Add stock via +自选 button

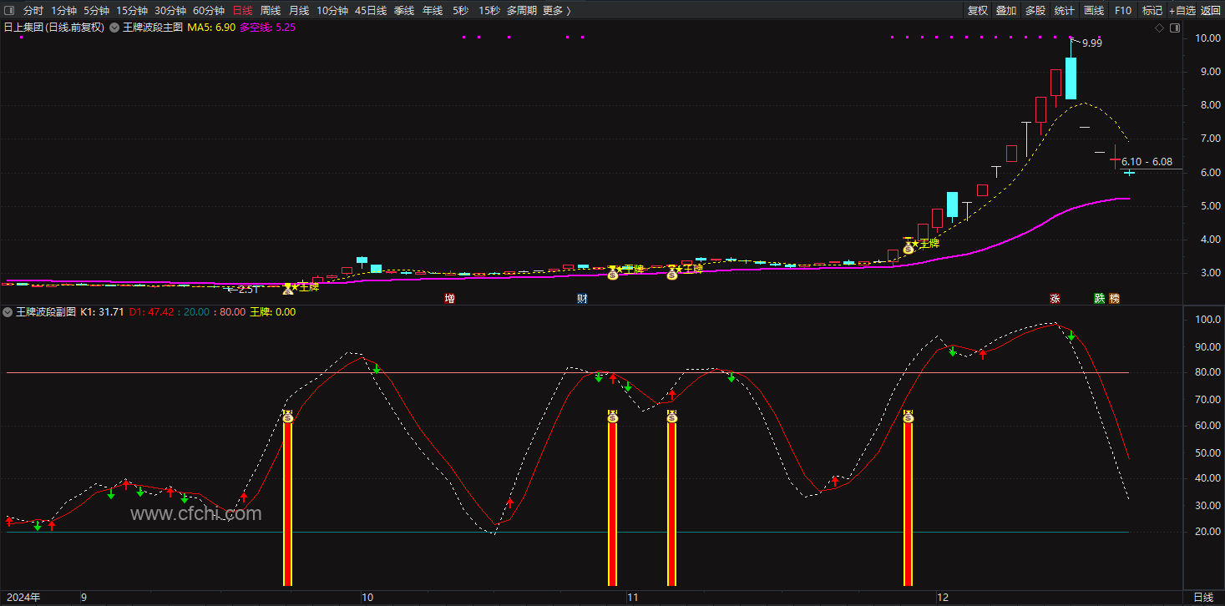(x=1182, y=11)
